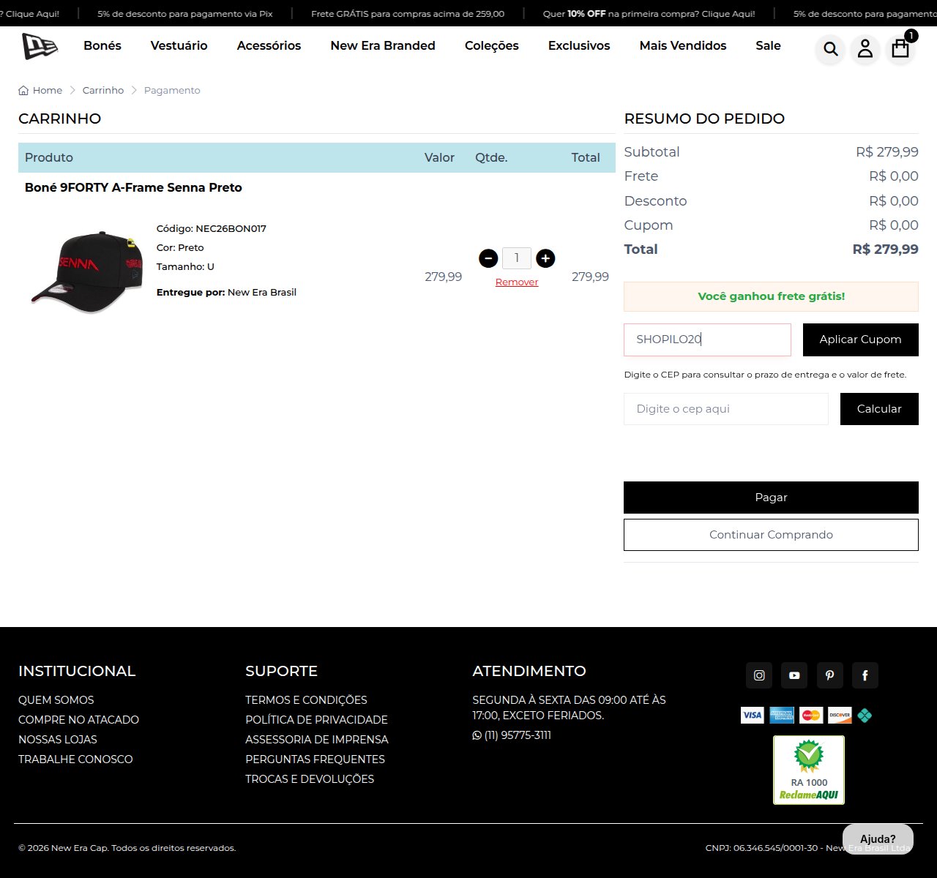Click Subtotal value R$ 279,99
Viewport: 937px width, 878px height.
click(x=886, y=152)
